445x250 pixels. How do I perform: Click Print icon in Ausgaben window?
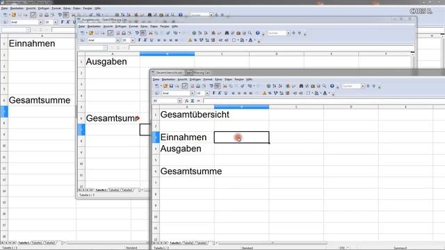pos(124,33)
